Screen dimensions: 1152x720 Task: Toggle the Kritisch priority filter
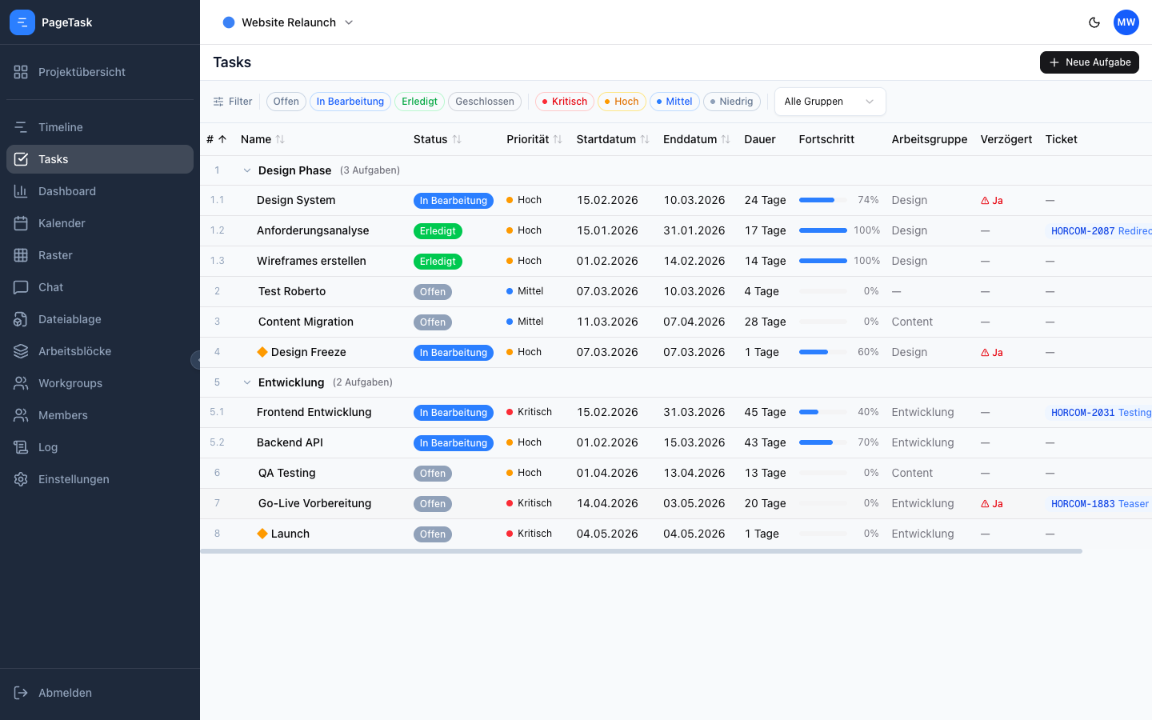click(564, 102)
